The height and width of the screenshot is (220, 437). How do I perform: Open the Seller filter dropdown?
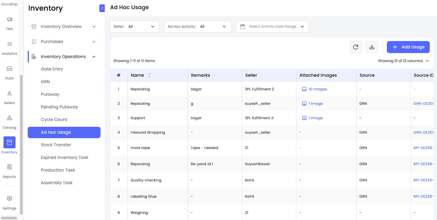134,27
